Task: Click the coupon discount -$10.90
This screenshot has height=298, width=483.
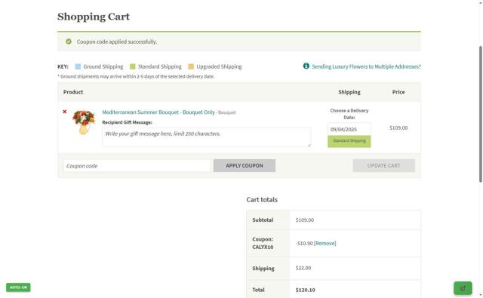Action: click(304, 243)
